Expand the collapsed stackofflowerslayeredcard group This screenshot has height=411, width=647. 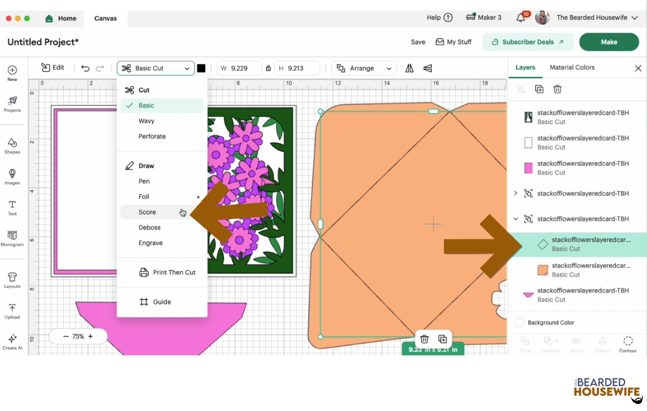coord(516,193)
